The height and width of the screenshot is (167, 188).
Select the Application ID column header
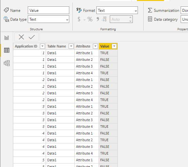(x=29, y=46)
